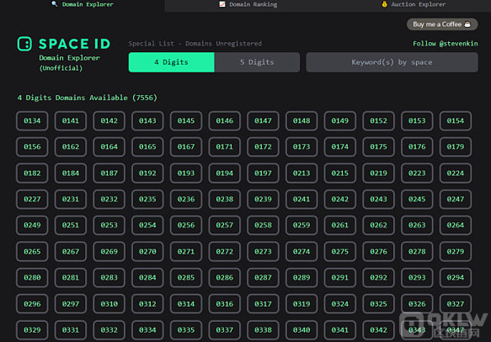Click the Special List - Domains Unregistered label
The height and width of the screenshot is (342, 491).
pos(195,44)
